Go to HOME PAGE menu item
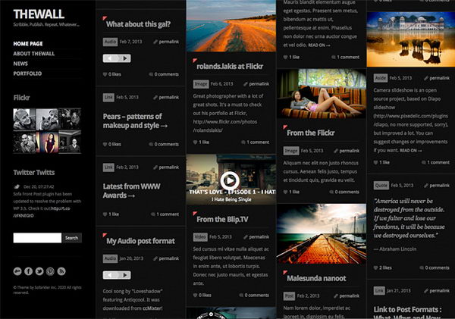This screenshot has width=455, height=319. click(x=28, y=44)
